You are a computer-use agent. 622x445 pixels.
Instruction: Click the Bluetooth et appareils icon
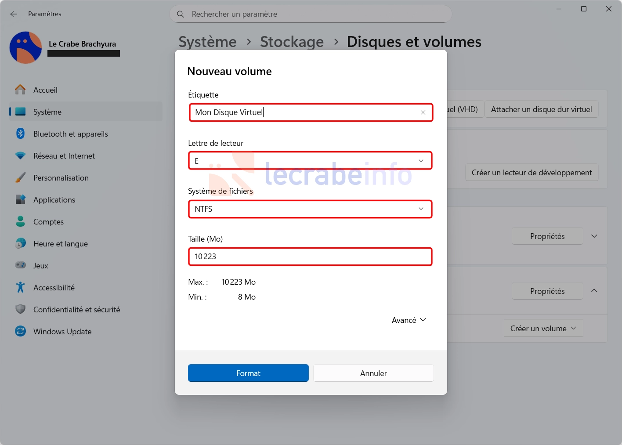[20, 134]
